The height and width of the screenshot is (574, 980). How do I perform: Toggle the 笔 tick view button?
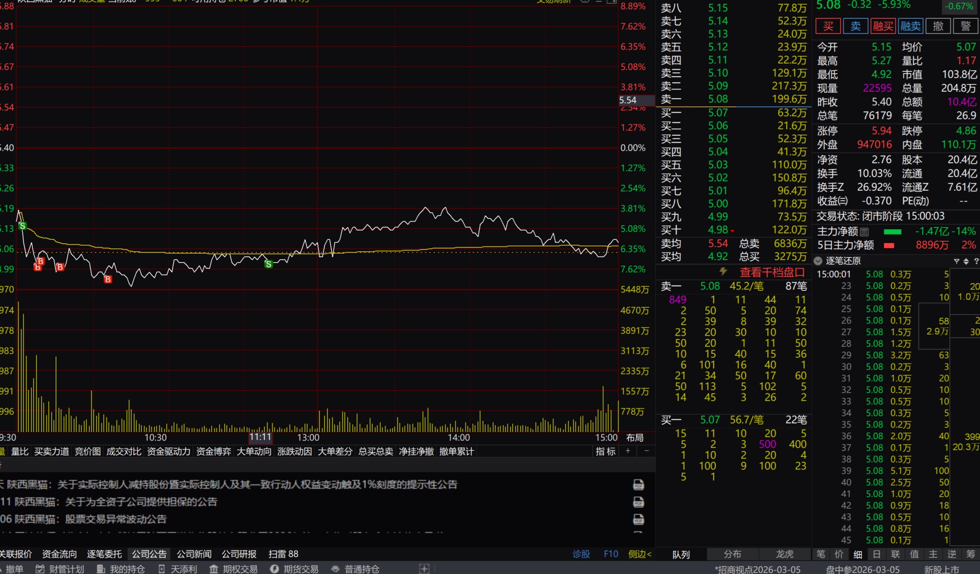coord(820,554)
